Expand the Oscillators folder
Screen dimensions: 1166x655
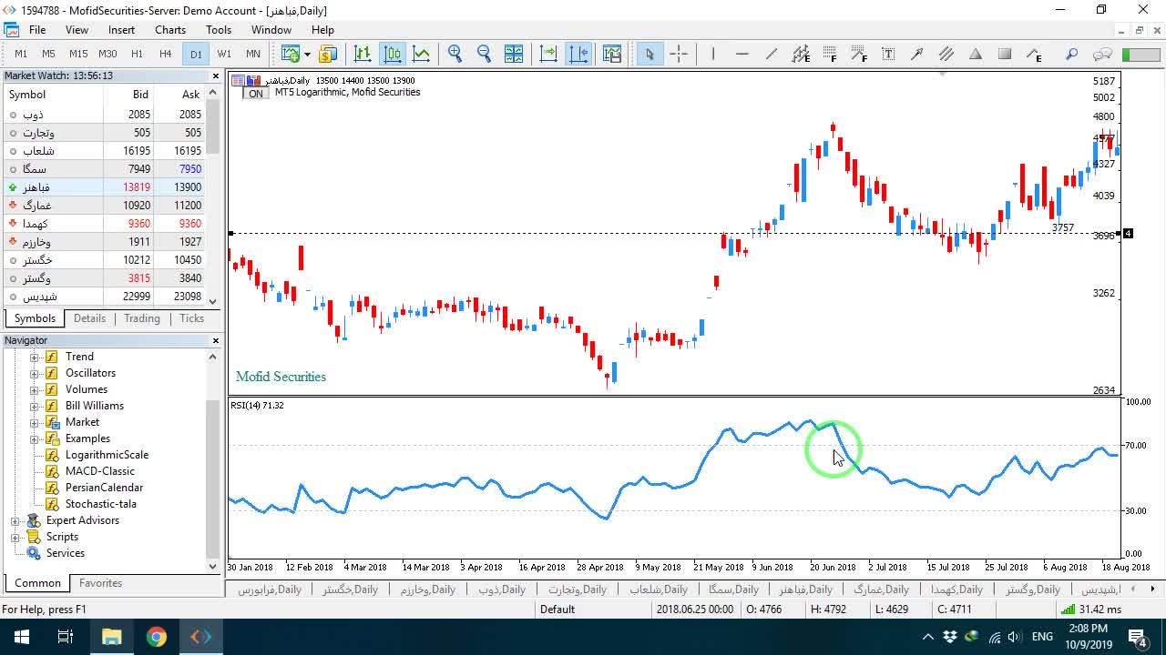point(35,373)
